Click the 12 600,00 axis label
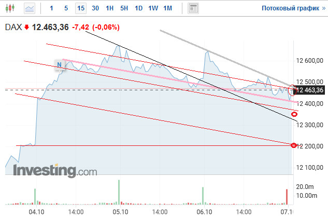This screenshot has height=217, width=328. 309,61
